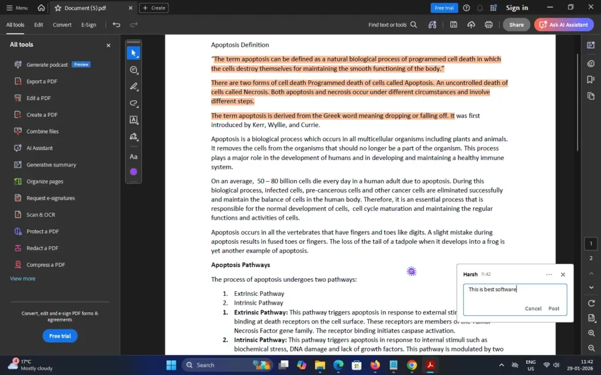Screen dimensions: 601x375
Task: Open the Comments panel on the right
Action: click(592, 63)
